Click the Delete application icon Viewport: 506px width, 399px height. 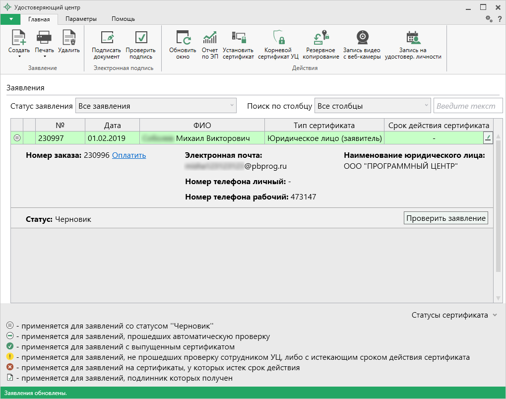click(68, 38)
